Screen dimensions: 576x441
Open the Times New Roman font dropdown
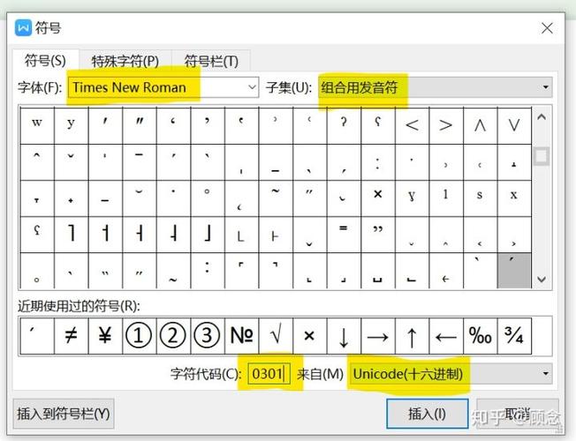click(163, 87)
